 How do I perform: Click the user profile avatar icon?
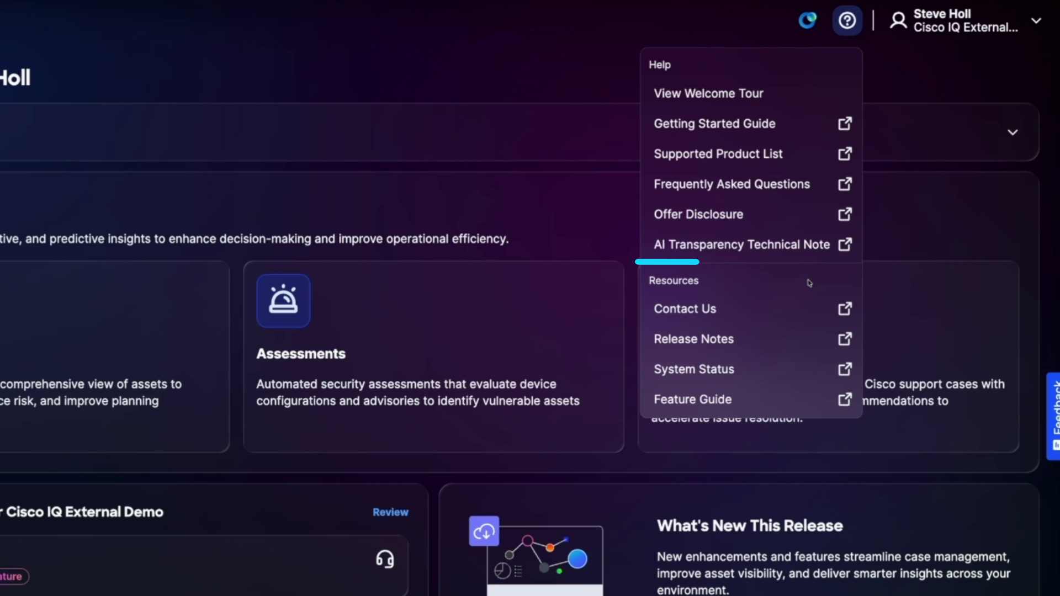click(x=898, y=21)
